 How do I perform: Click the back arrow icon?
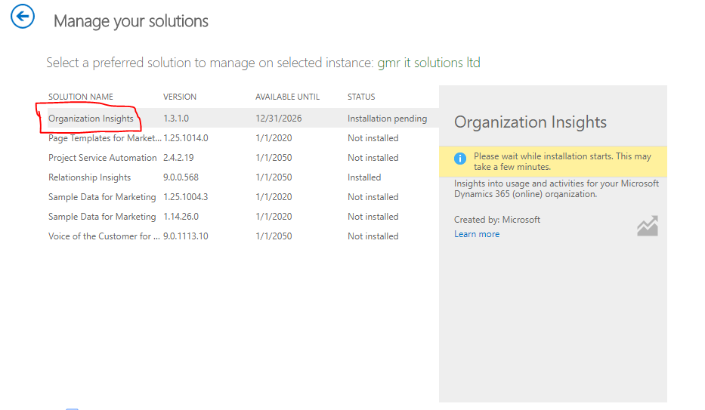click(23, 17)
